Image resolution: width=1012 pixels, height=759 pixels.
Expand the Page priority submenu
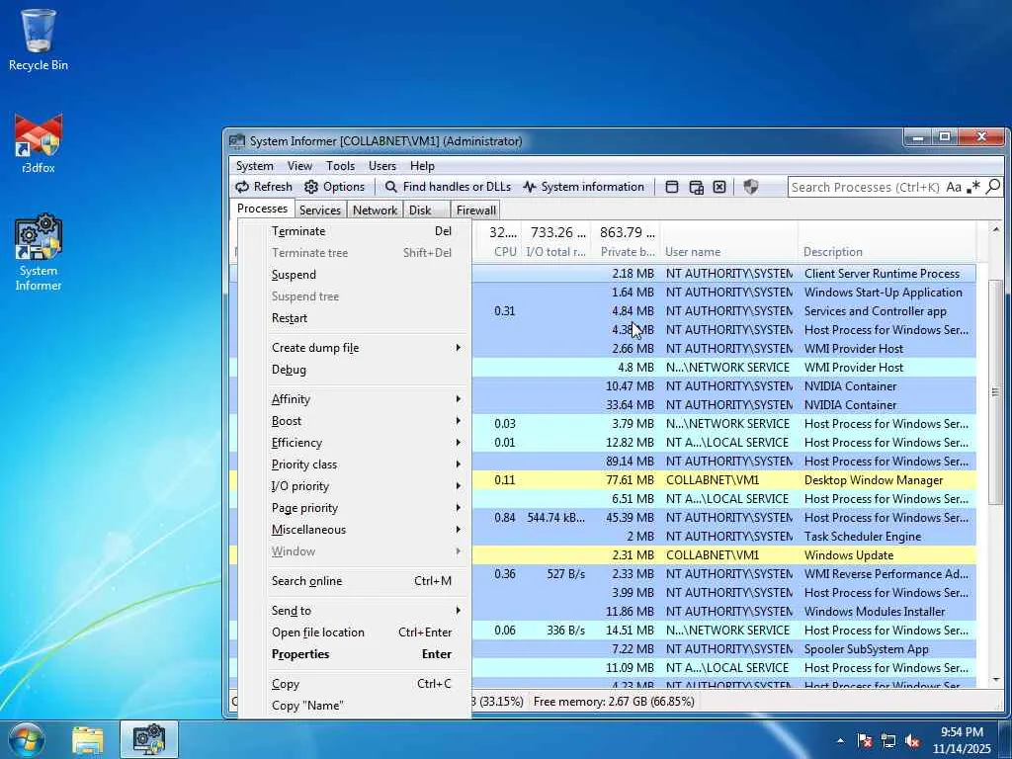tap(355, 508)
